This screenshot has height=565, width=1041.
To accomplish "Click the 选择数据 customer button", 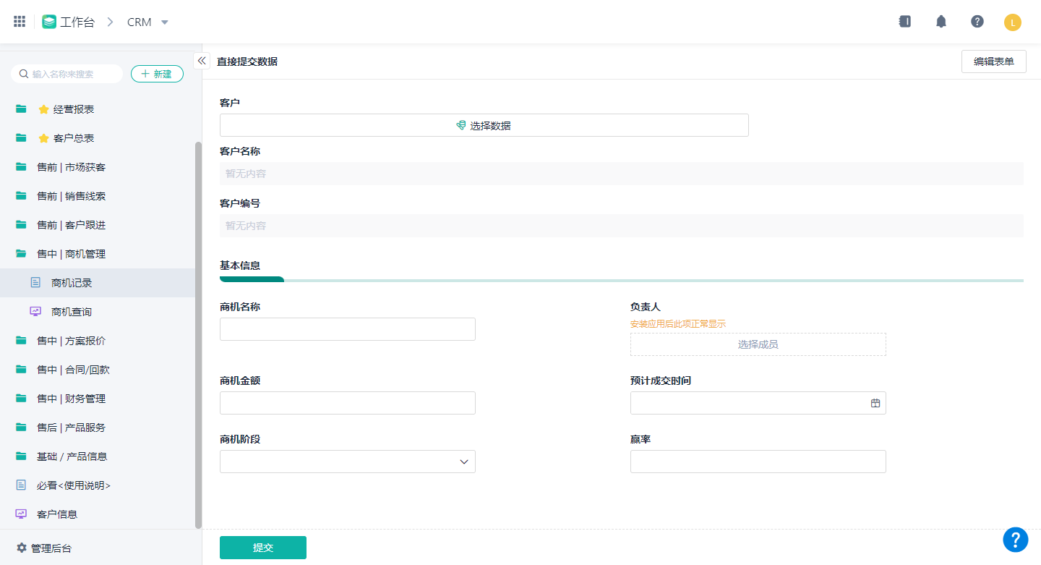I will tap(484, 125).
